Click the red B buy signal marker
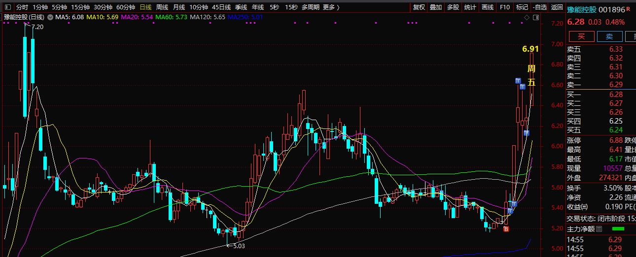The height and width of the screenshot is (257, 636). (x=505, y=228)
